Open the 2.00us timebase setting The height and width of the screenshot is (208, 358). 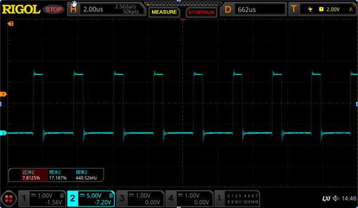click(93, 10)
